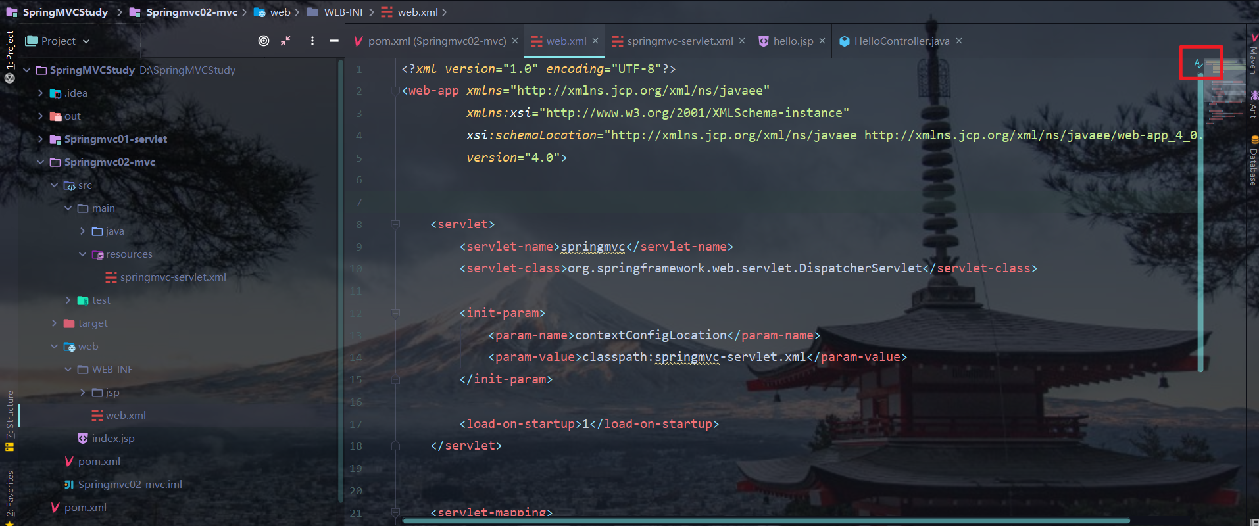Click line number 17 in the gutter

(356, 424)
